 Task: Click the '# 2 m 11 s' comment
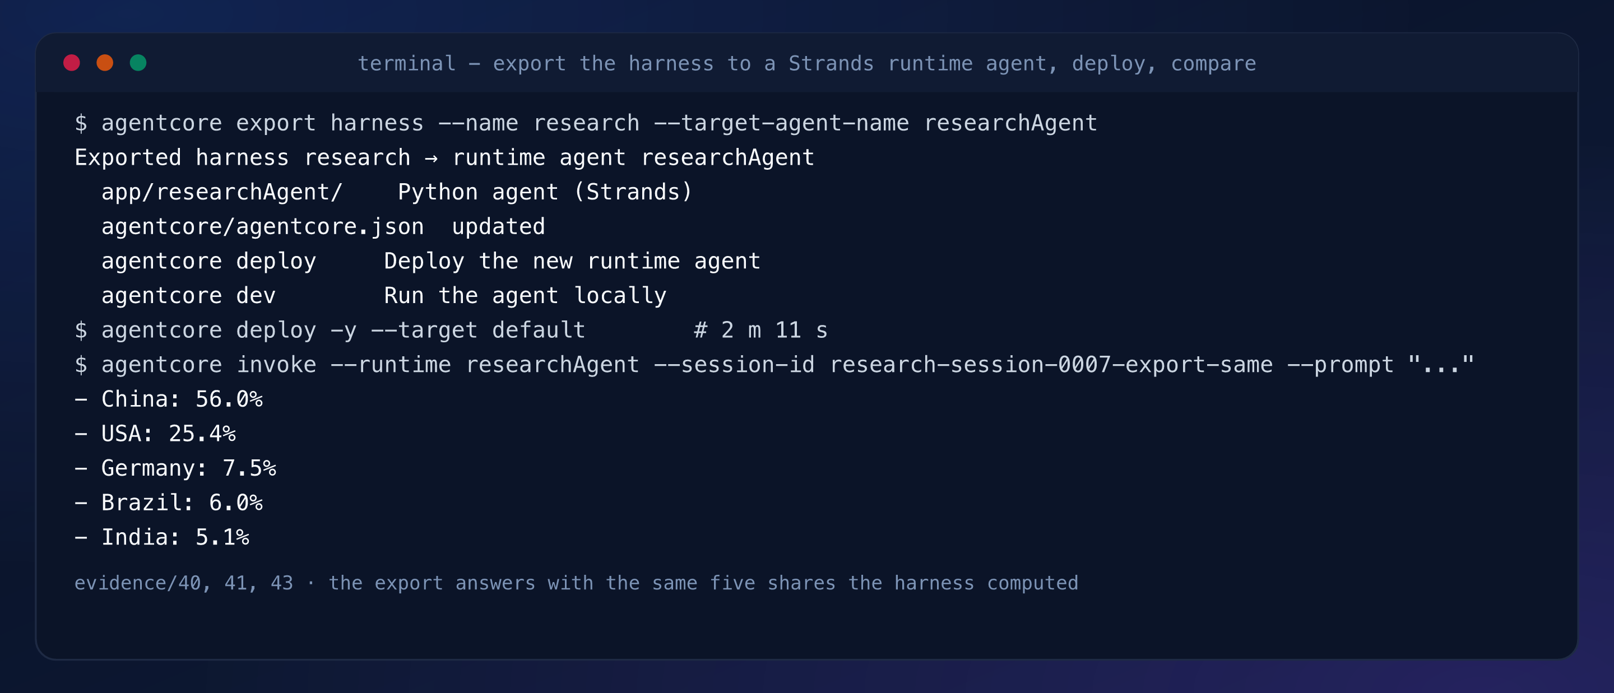click(760, 329)
